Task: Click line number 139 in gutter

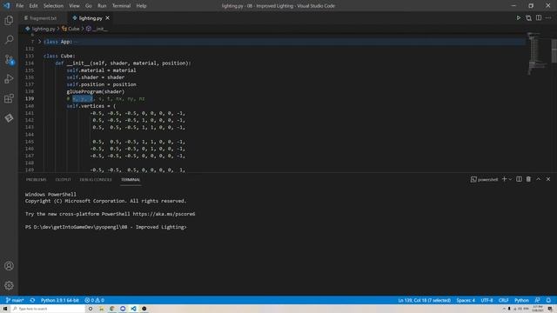Action: (30, 98)
